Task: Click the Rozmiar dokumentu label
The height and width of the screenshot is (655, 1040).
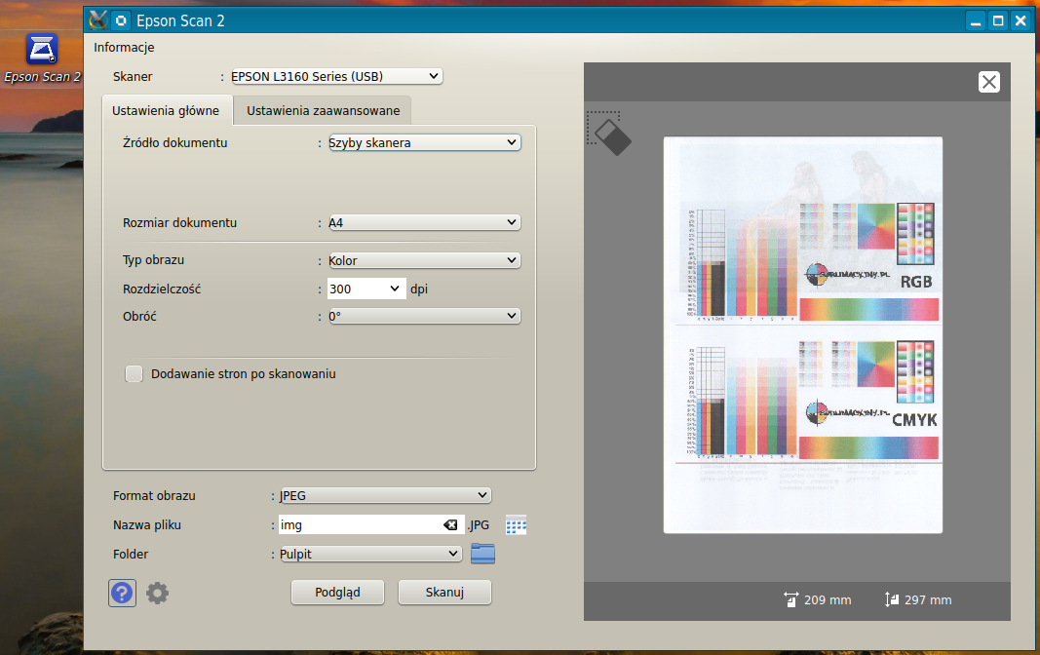Action: coord(179,223)
